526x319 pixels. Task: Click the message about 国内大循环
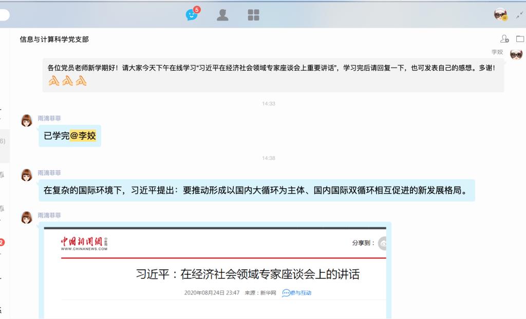tap(255, 190)
